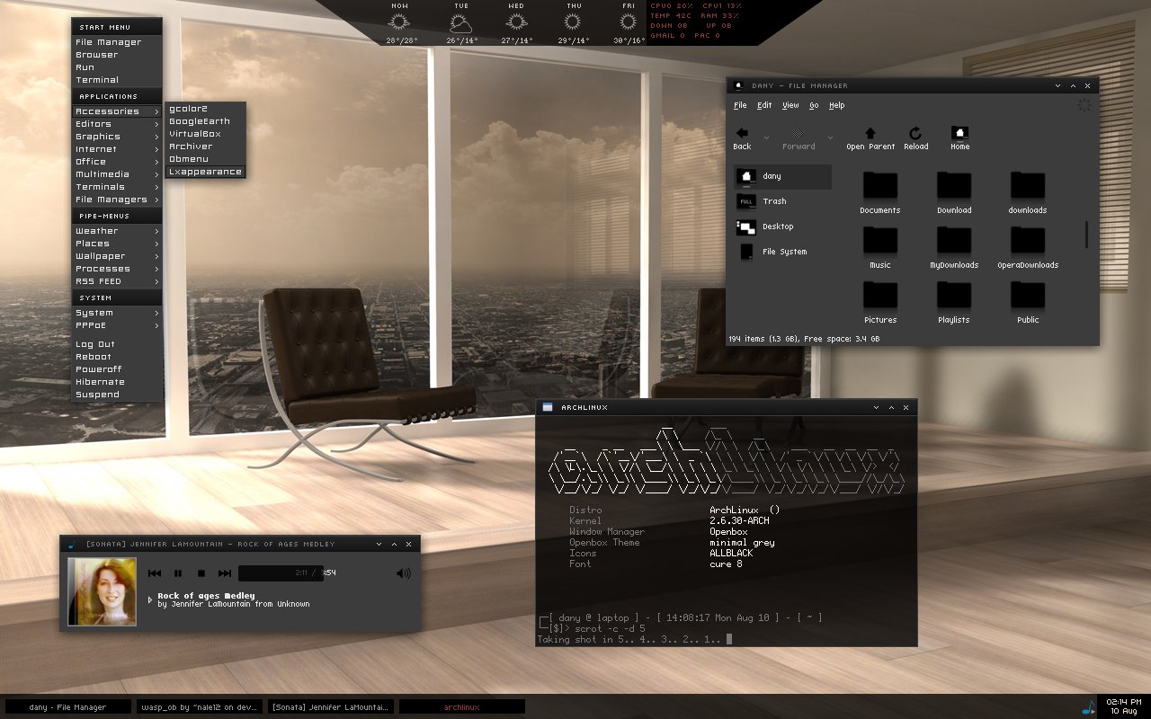1151x719 pixels.
Task: Expand the Editors submenu
Action: [x=117, y=124]
